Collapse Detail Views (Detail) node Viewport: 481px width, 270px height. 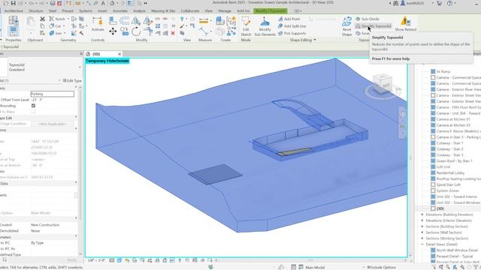click(422, 244)
